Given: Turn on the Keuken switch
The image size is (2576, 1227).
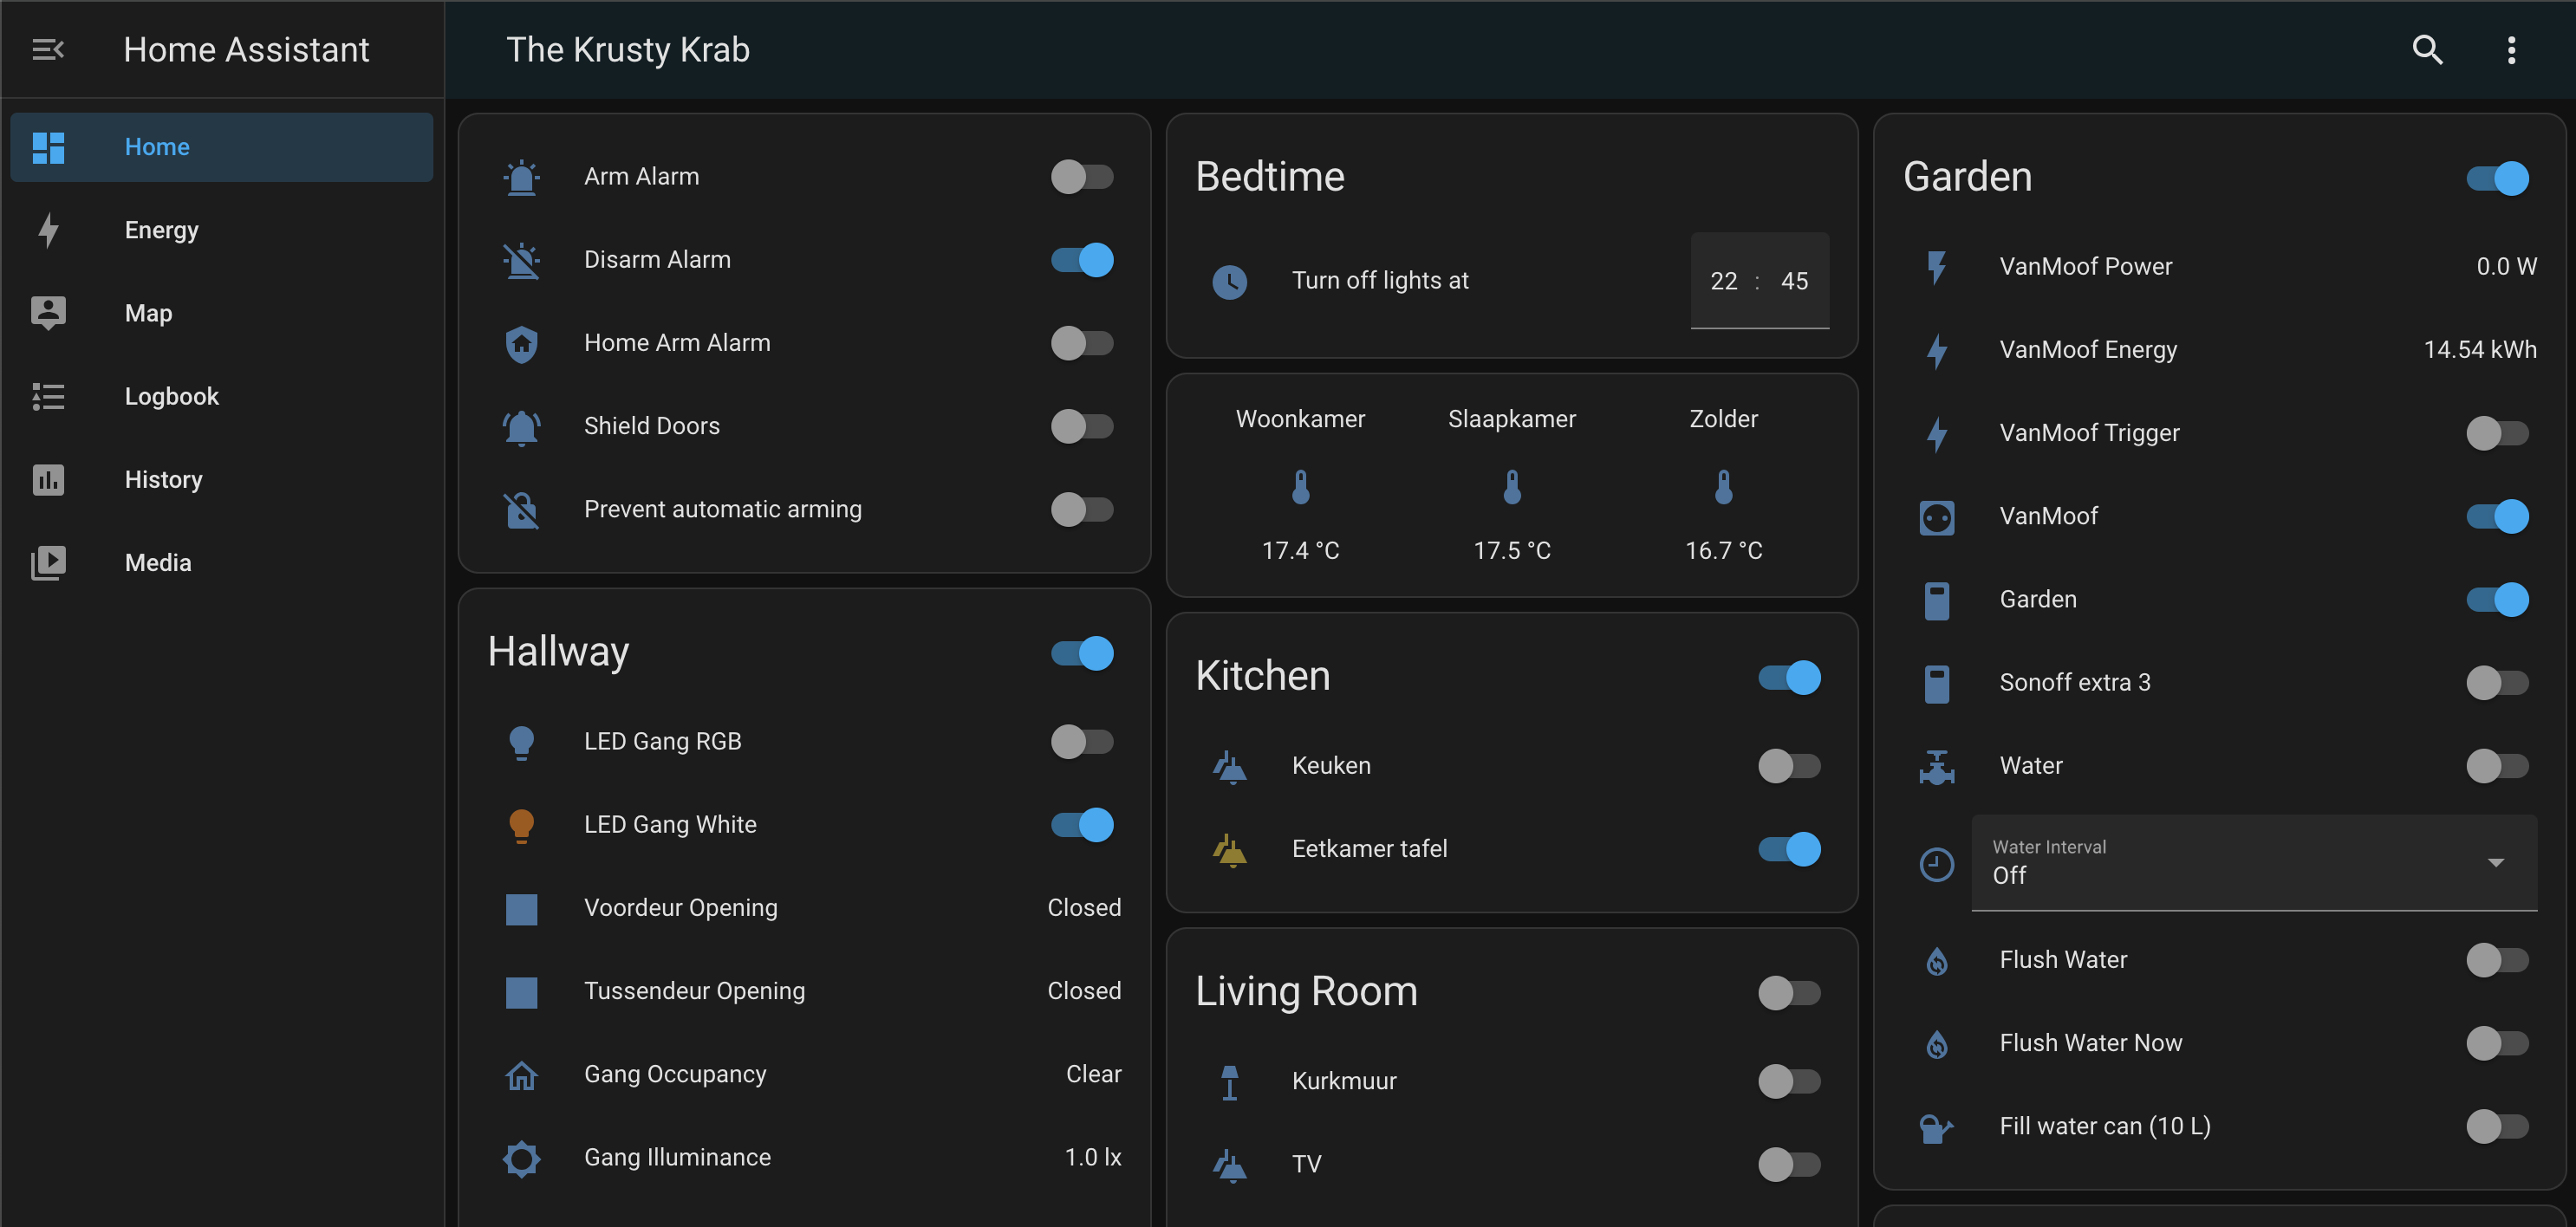Looking at the screenshot, I should [1789, 766].
